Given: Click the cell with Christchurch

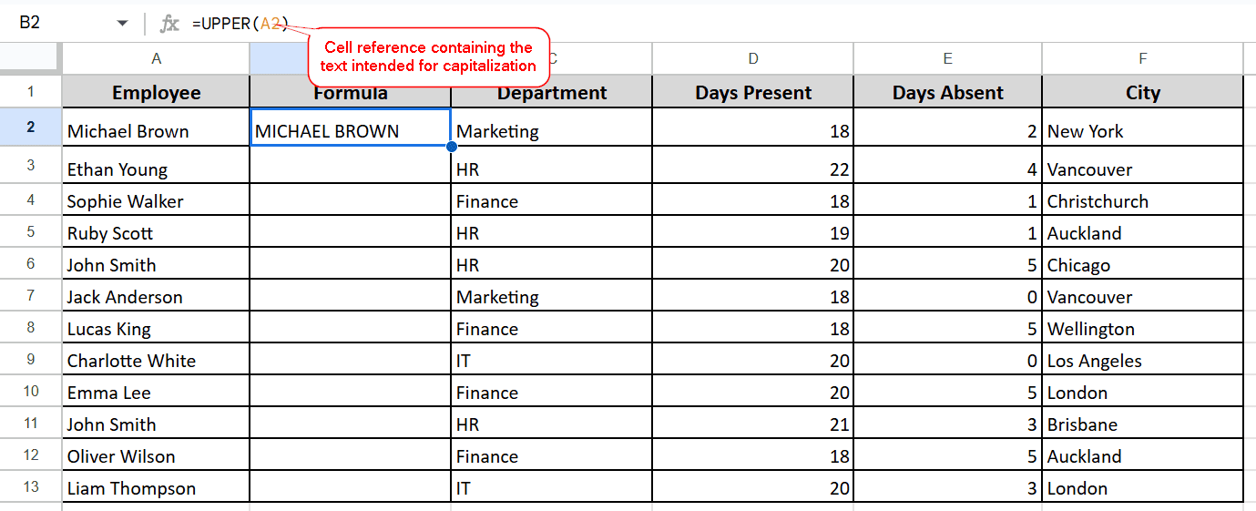Looking at the screenshot, I should pos(1143,201).
